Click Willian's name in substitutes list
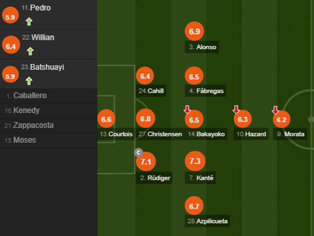Image resolution: width=314 pixels, height=236 pixels. point(42,38)
